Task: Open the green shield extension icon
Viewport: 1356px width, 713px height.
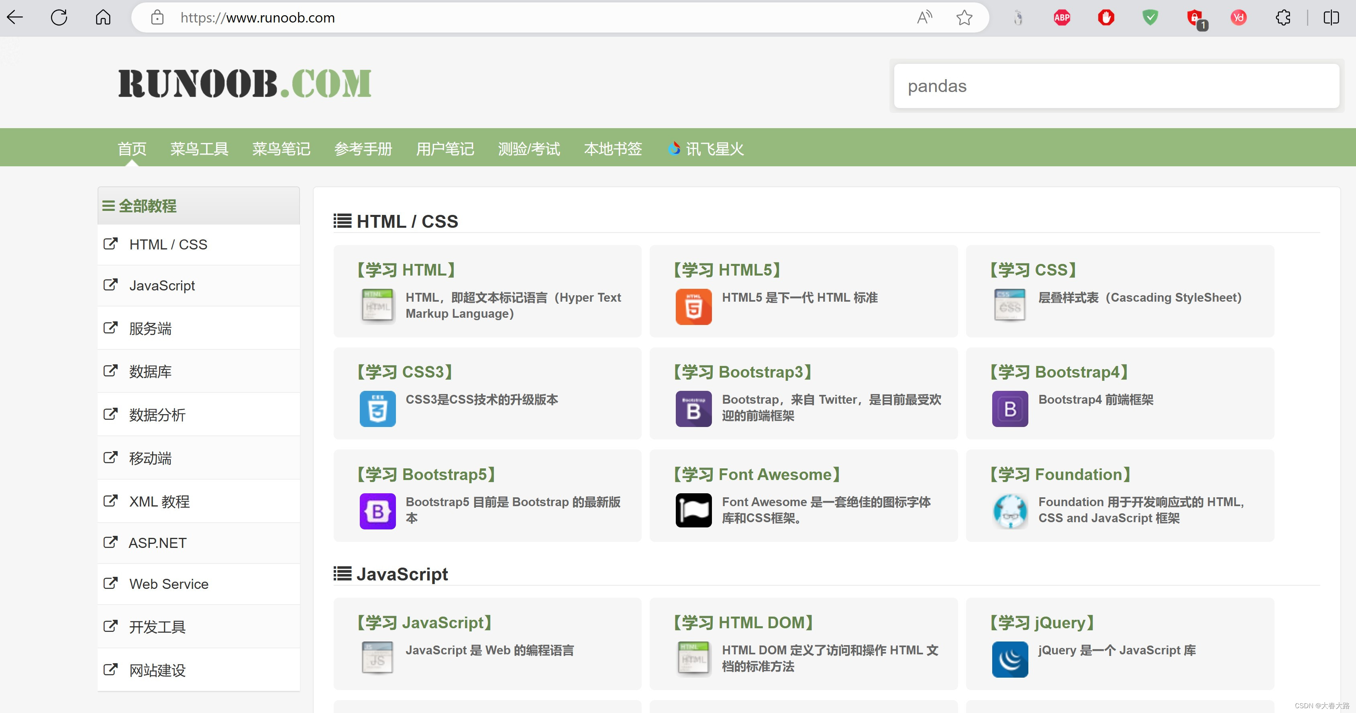Action: tap(1150, 17)
